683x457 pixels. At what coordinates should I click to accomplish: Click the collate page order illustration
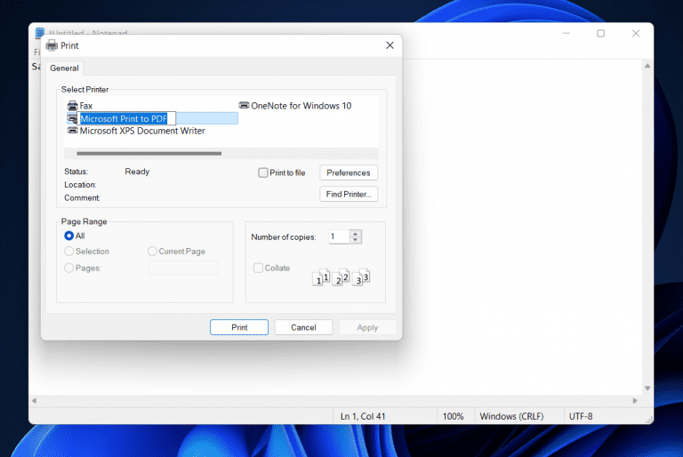pyautogui.click(x=341, y=277)
